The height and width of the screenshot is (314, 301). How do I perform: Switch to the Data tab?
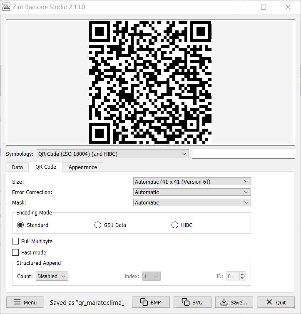(x=17, y=167)
